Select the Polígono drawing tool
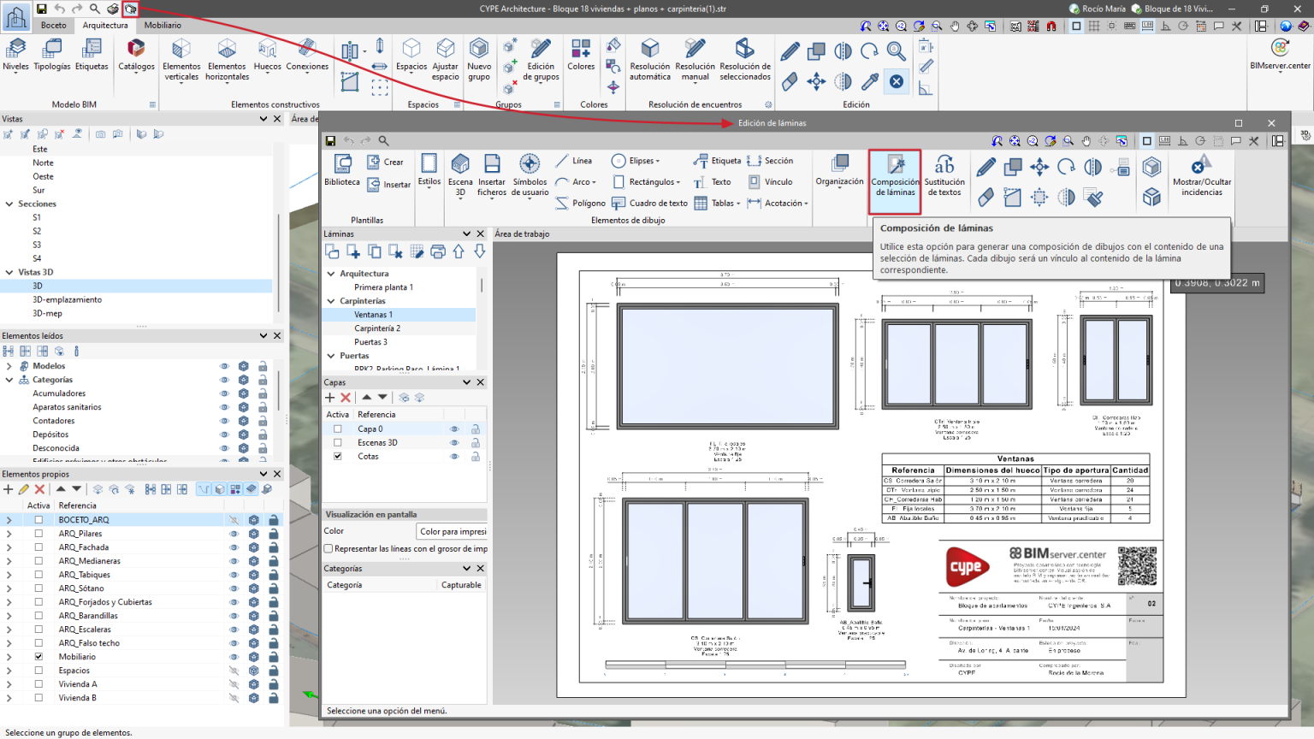 [x=580, y=204]
